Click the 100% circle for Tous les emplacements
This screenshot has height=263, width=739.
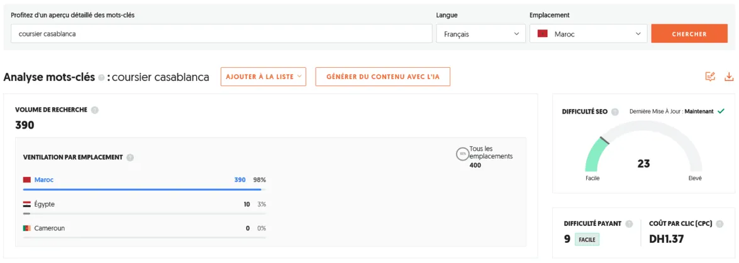462,154
